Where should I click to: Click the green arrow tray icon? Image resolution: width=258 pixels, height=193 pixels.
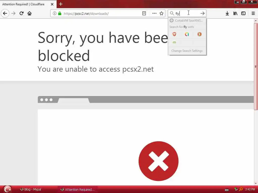pyautogui.click(x=236, y=189)
